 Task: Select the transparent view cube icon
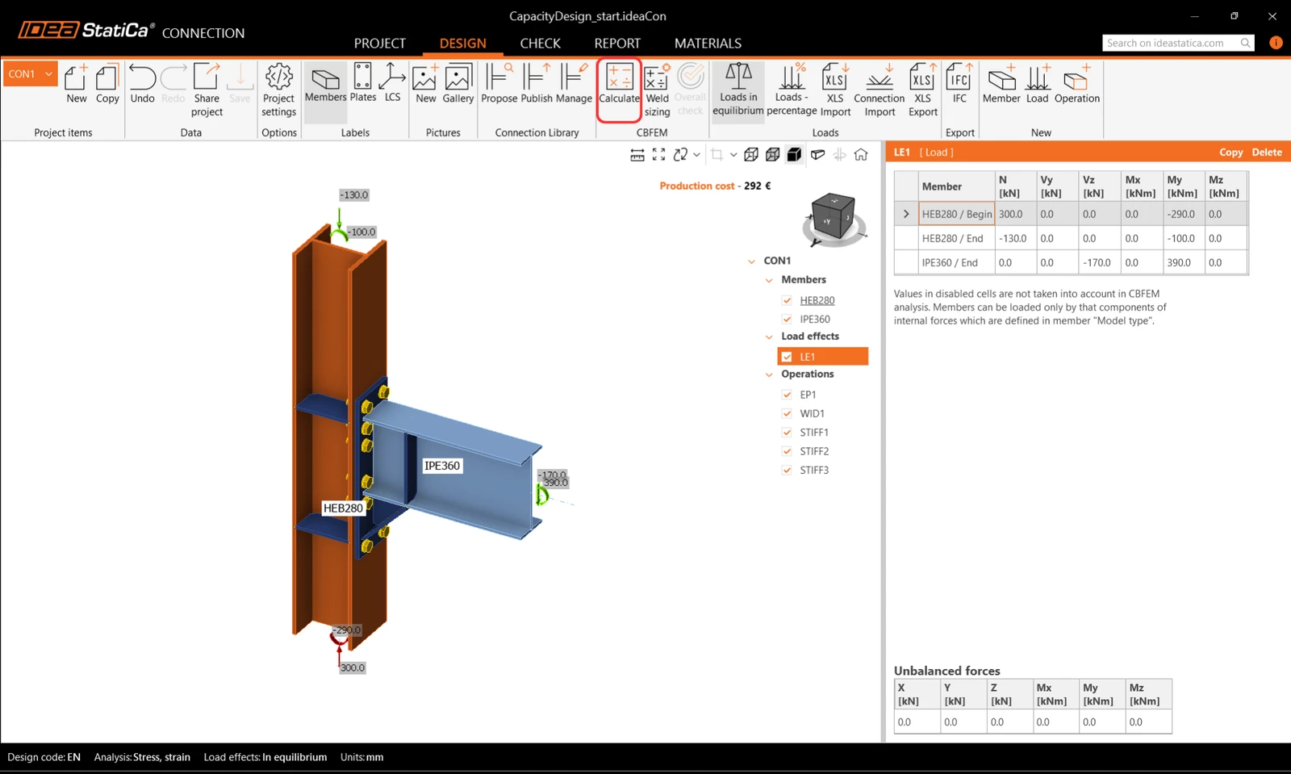tap(772, 154)
